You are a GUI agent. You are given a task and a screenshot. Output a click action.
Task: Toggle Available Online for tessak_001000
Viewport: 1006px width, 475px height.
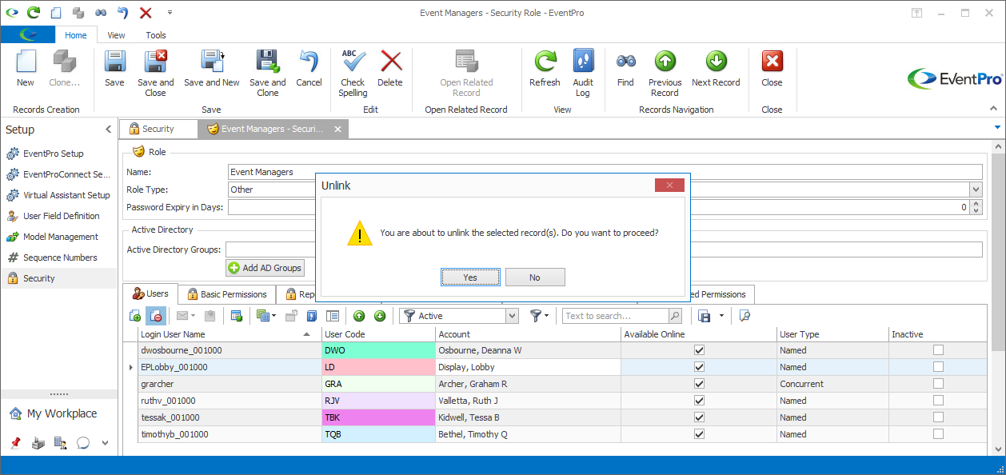tap(700, 417)
